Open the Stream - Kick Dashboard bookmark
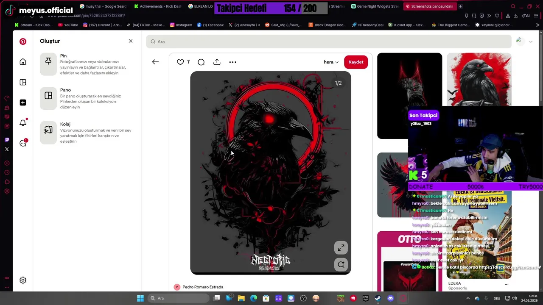The height and width of the screenshot is (305, 543). pos(34,25)
